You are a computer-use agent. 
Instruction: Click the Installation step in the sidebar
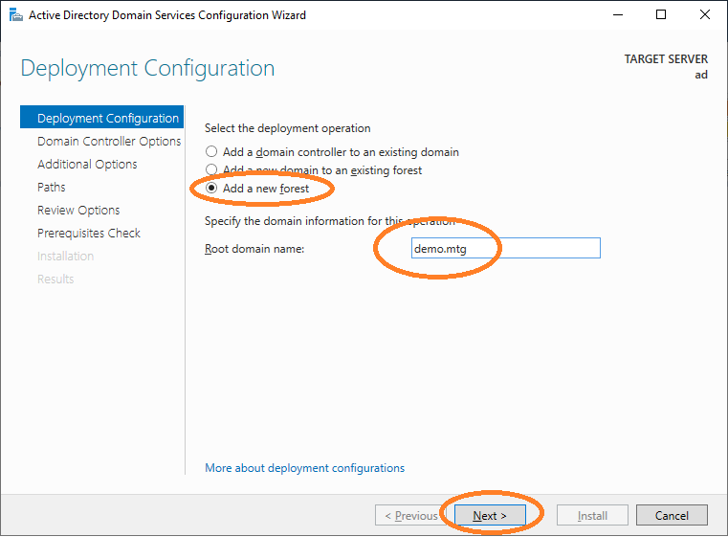65,257
